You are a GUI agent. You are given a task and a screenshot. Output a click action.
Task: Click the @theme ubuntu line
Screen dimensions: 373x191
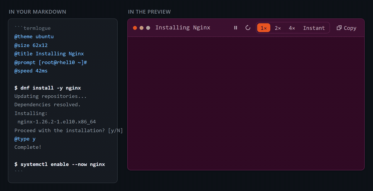pos(34,36)
